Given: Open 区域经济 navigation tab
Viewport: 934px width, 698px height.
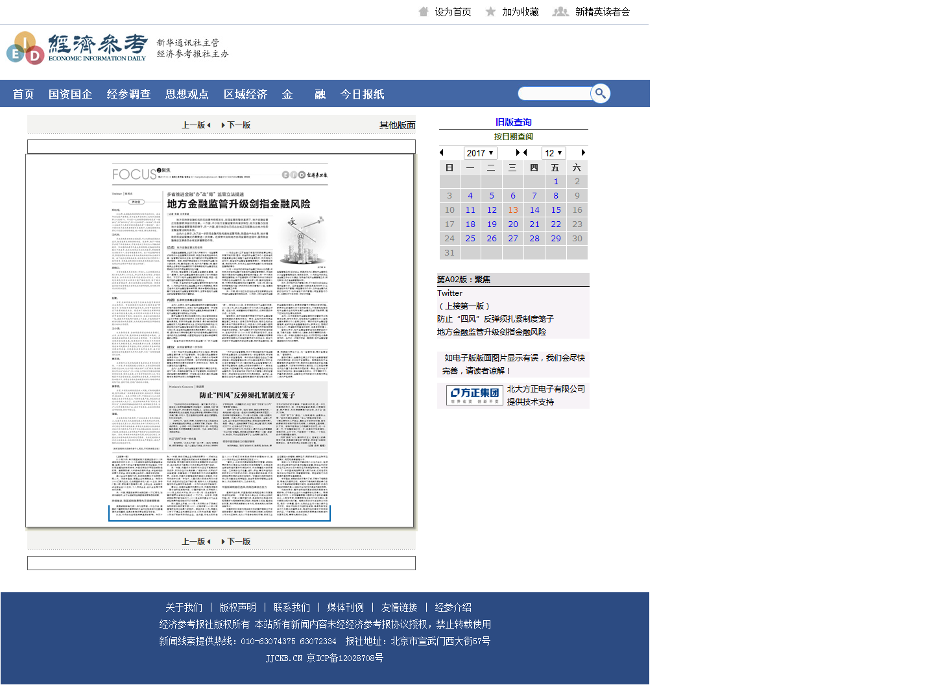Looking at the screenshot, I should pos(245,94).
